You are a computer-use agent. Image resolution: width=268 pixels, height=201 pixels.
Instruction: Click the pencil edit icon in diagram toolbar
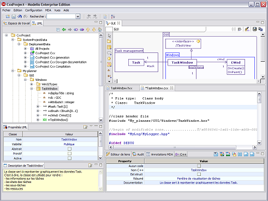click(247, 29)
